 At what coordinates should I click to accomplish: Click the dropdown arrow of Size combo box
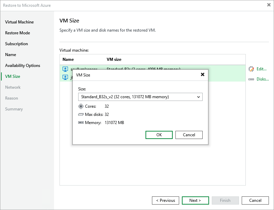[198, 97]
